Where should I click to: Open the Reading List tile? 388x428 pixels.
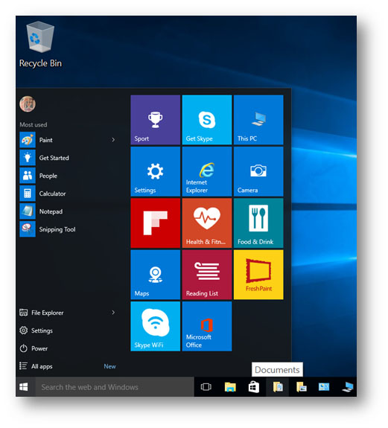pos(207,275)
